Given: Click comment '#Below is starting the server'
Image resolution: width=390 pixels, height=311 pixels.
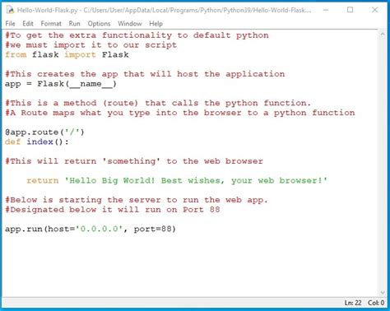Looking at the screenshot, I should [137, 200].
